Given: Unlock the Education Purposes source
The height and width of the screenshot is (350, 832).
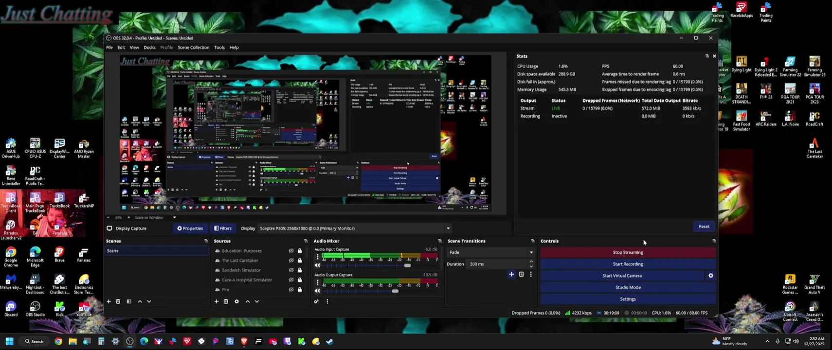Looking at the screenshot, I should pyautogui.click(x=300, y=251).
